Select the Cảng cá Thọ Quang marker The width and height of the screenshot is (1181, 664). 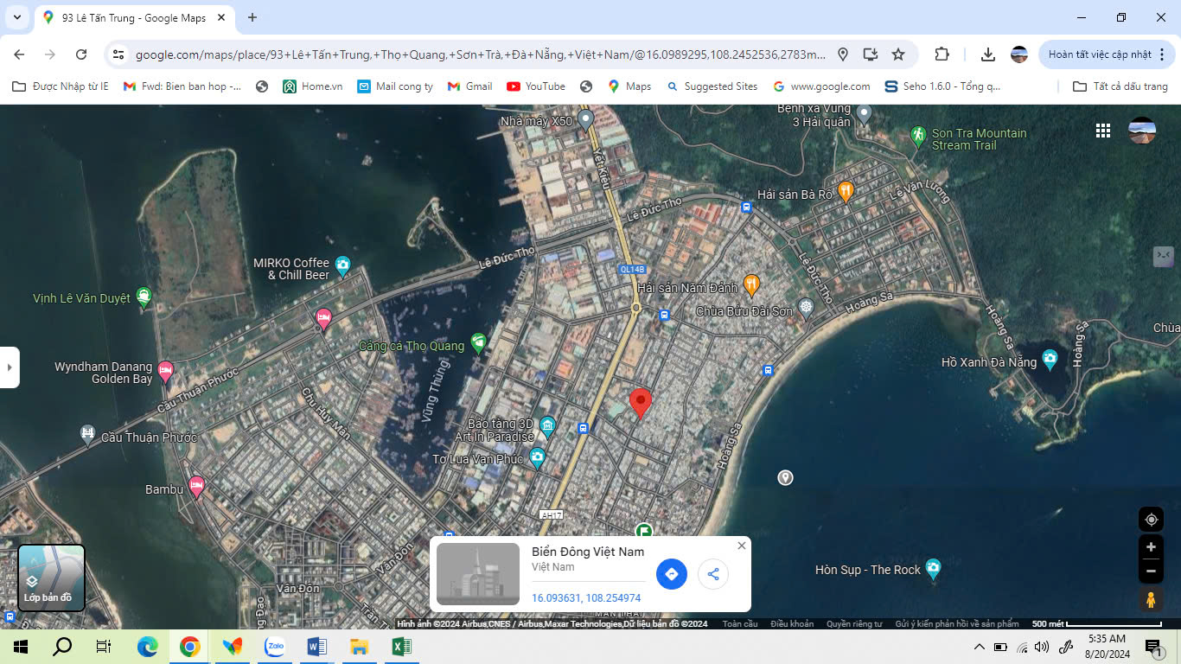tap(478, 342)
